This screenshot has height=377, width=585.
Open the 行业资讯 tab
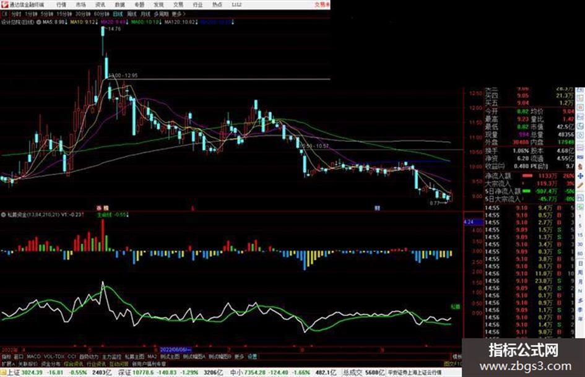click(x=96, y=363)
